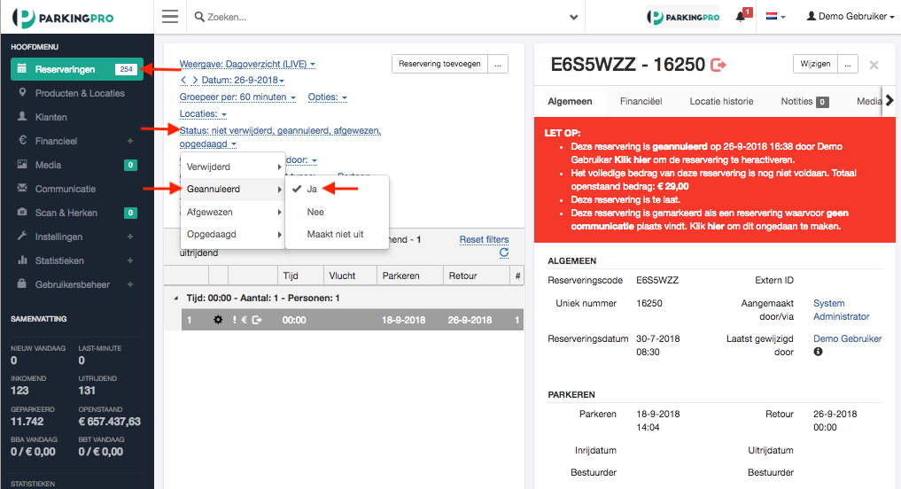Sort by the Parkeren column header

coord(409,276)
